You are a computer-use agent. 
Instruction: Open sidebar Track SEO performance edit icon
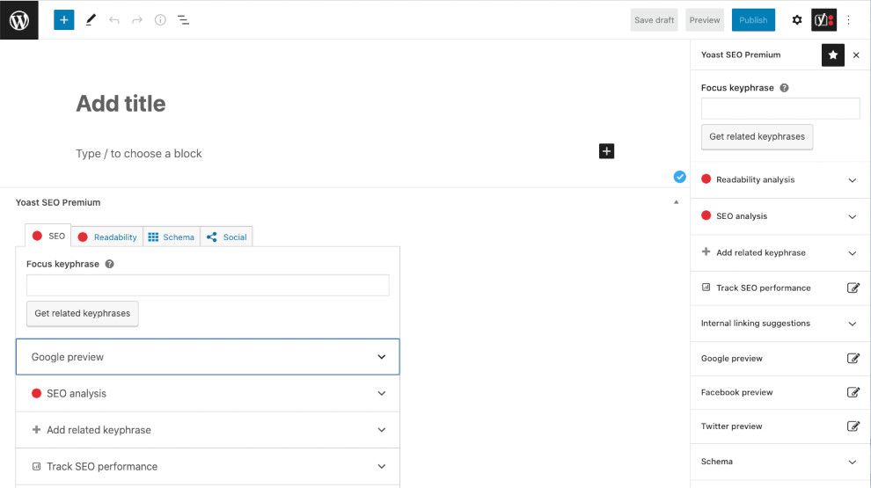pos(853,288)
